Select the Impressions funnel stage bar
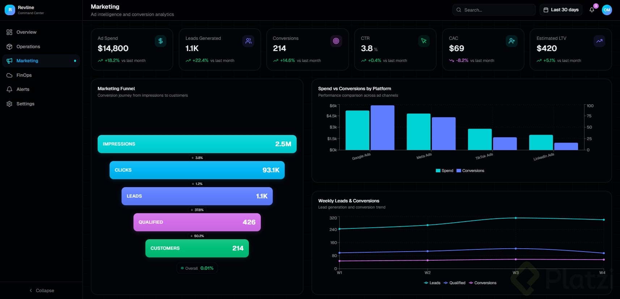The image size is (620, 299). click(x=197, y=144)
